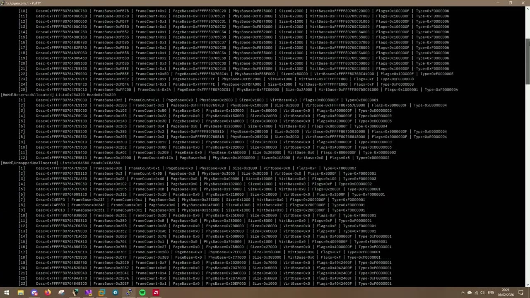The image size is (530, 298).
Task: Open Visual Studio from the taskbar
Action: (x=88, y=293)
